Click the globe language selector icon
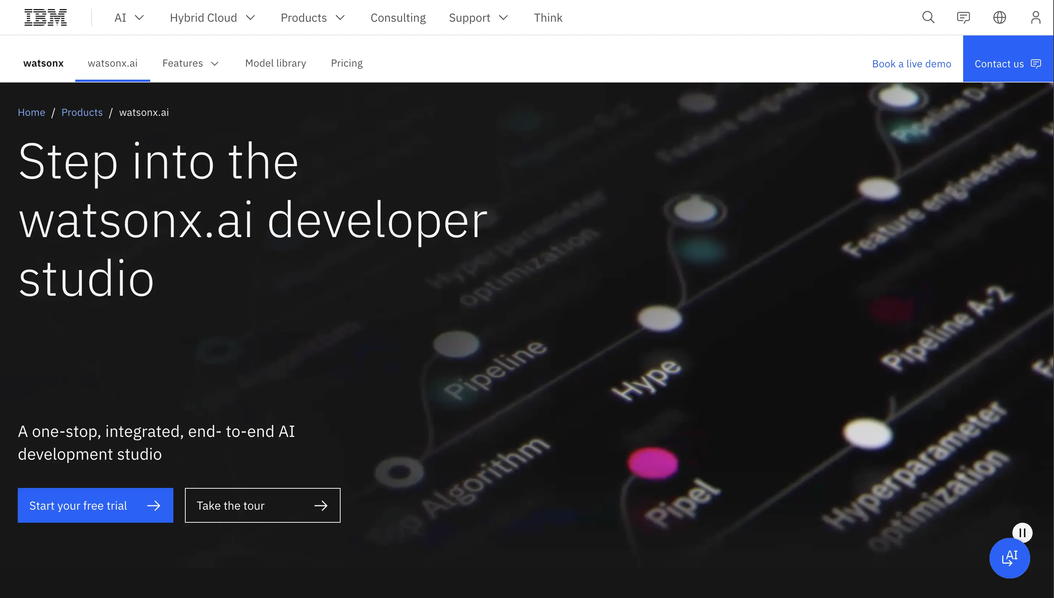Screen dimensions: 1054x598 coord(999,17)
